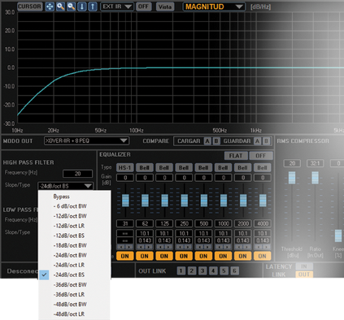Screen dimensions: 344x320
Task: Click the high pass Frequency field showing 20
Action: point(78,174)
